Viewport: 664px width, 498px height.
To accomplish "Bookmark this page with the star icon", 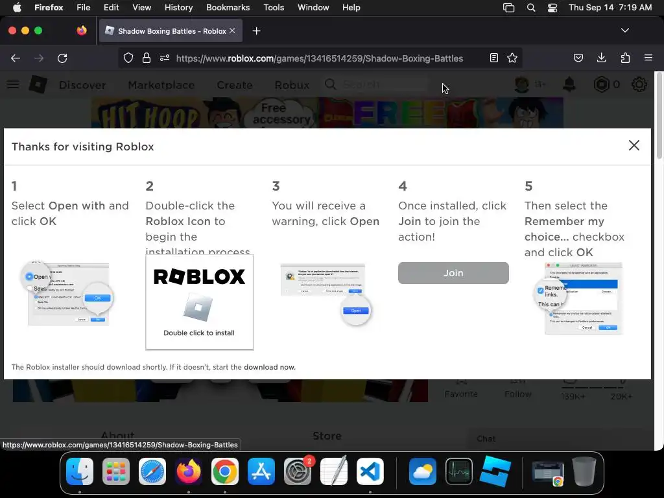I will pyautogui.click(x=512, y=58).
